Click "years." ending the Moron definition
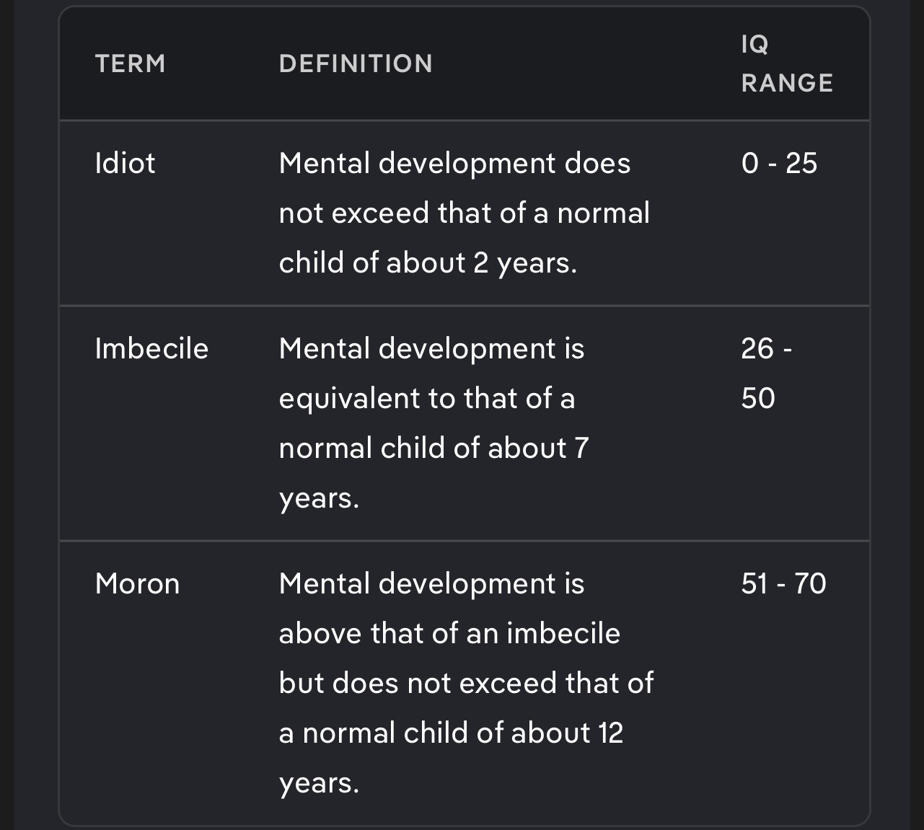The image size is (924, 830). coord(319,783)
